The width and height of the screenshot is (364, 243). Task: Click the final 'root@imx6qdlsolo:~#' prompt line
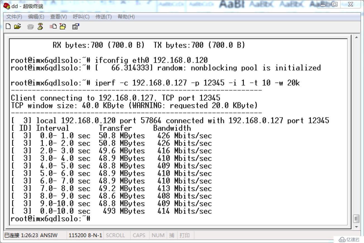point(50,219)
